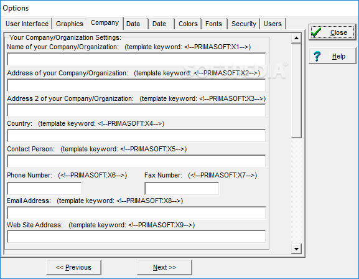The width and height of the screenshot is (359, 279).
Task: Open the Users tab
Action: point(273,24)
